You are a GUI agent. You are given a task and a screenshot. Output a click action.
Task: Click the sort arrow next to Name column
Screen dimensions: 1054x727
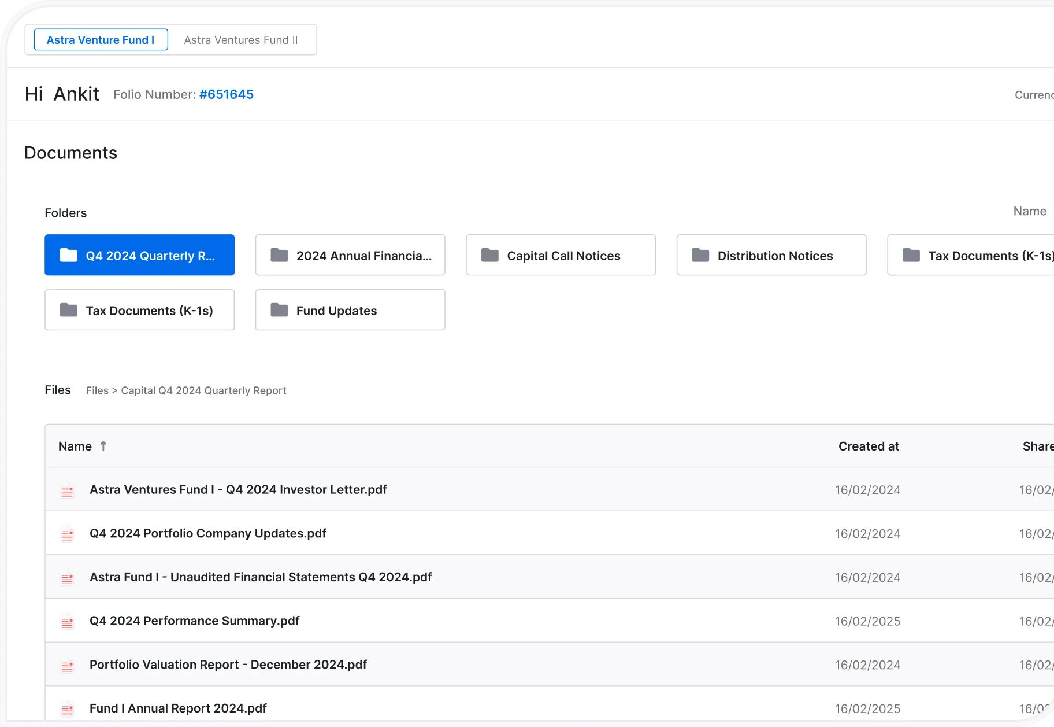tap(103, 446)
